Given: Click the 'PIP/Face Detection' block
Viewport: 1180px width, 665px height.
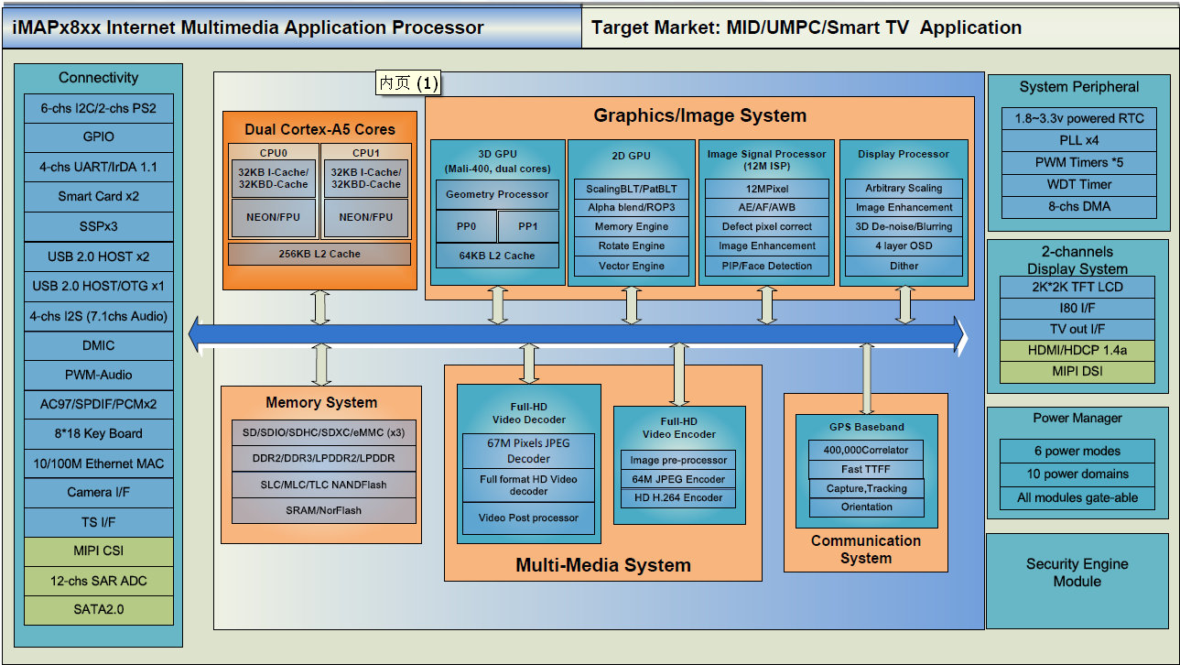Looking at the screenshot, I should click(767, 267).
